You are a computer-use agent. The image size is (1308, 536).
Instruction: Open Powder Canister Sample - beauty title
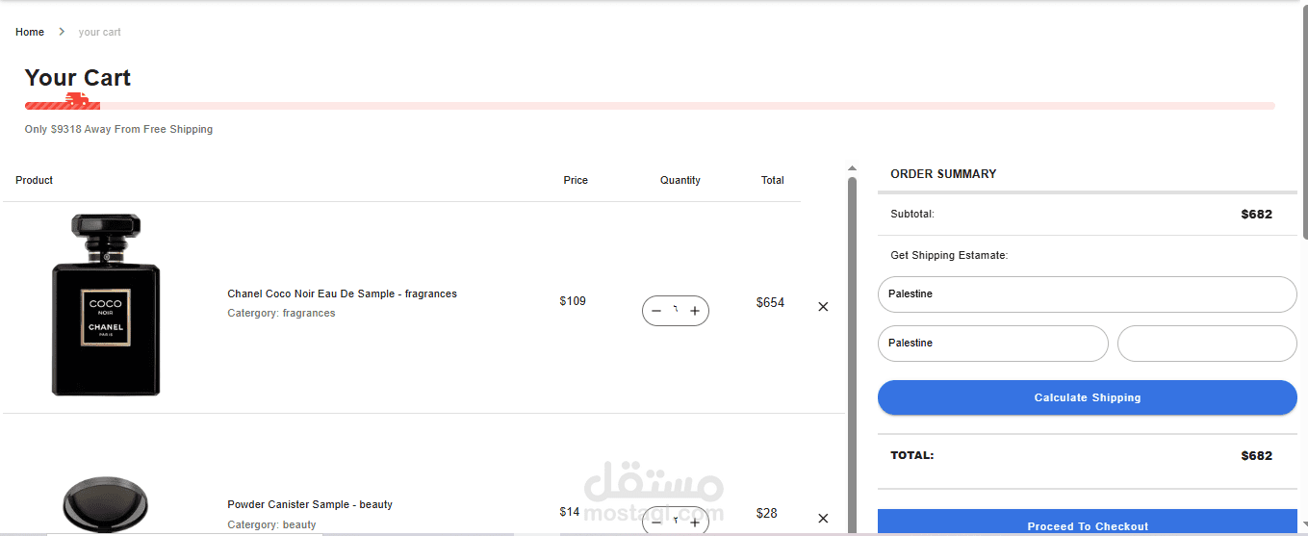pos(310,504)
